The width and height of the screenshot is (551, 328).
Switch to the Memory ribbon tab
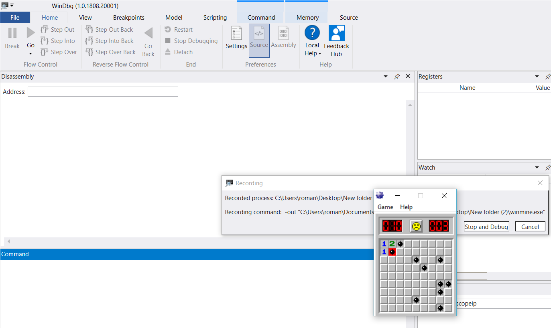(307, 18)
